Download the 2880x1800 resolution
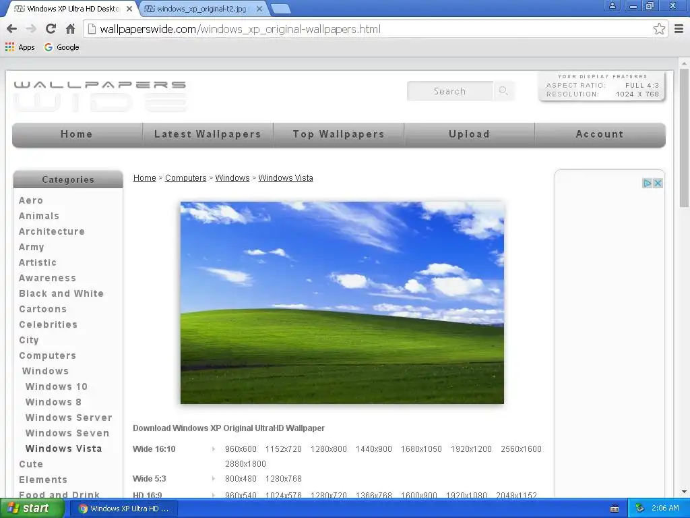Viewport: 690px width, 518px height. click(245, 464)
